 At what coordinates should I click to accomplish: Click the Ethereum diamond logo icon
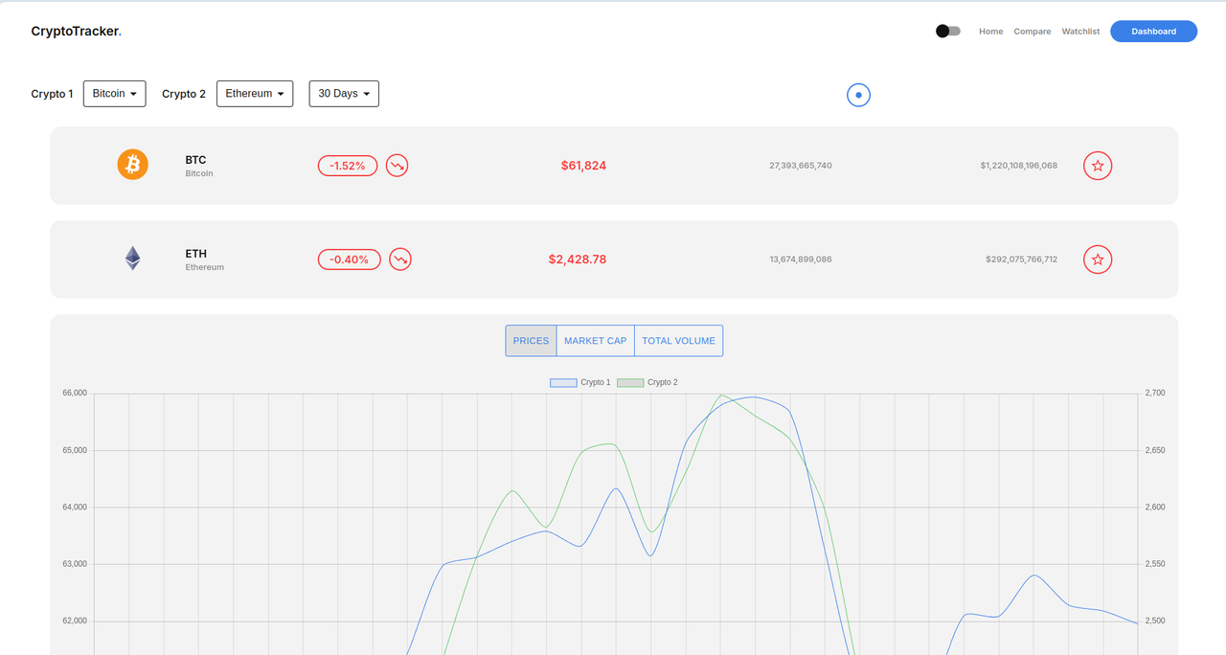coord(133,259)
